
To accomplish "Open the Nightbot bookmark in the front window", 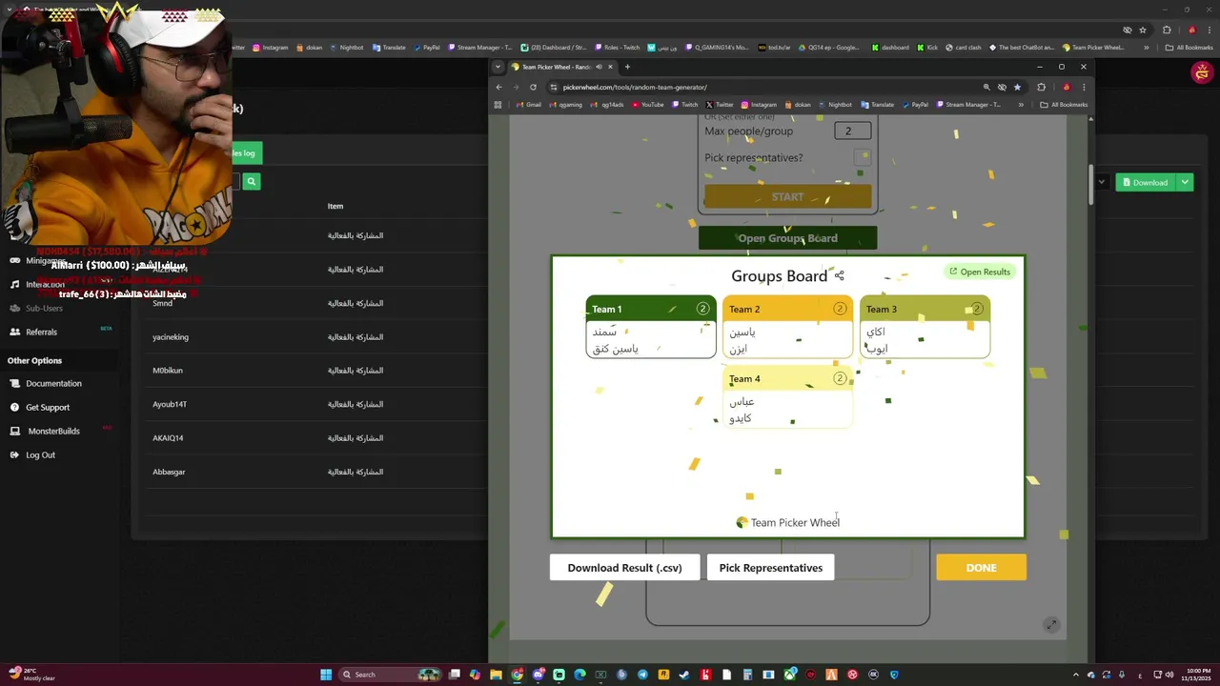I will tap(835, 105).
